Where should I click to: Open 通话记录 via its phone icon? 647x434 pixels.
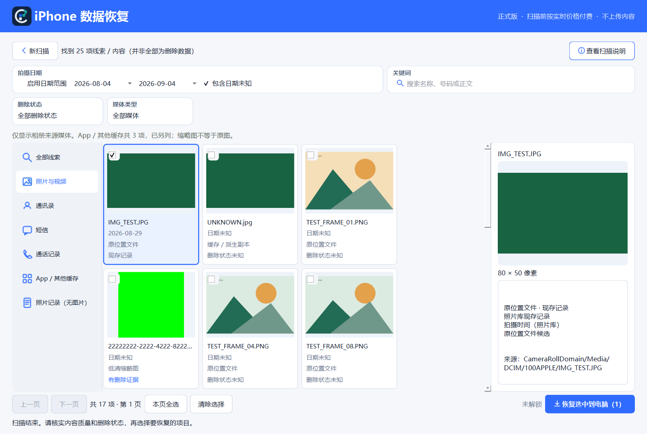click(27, 254)
